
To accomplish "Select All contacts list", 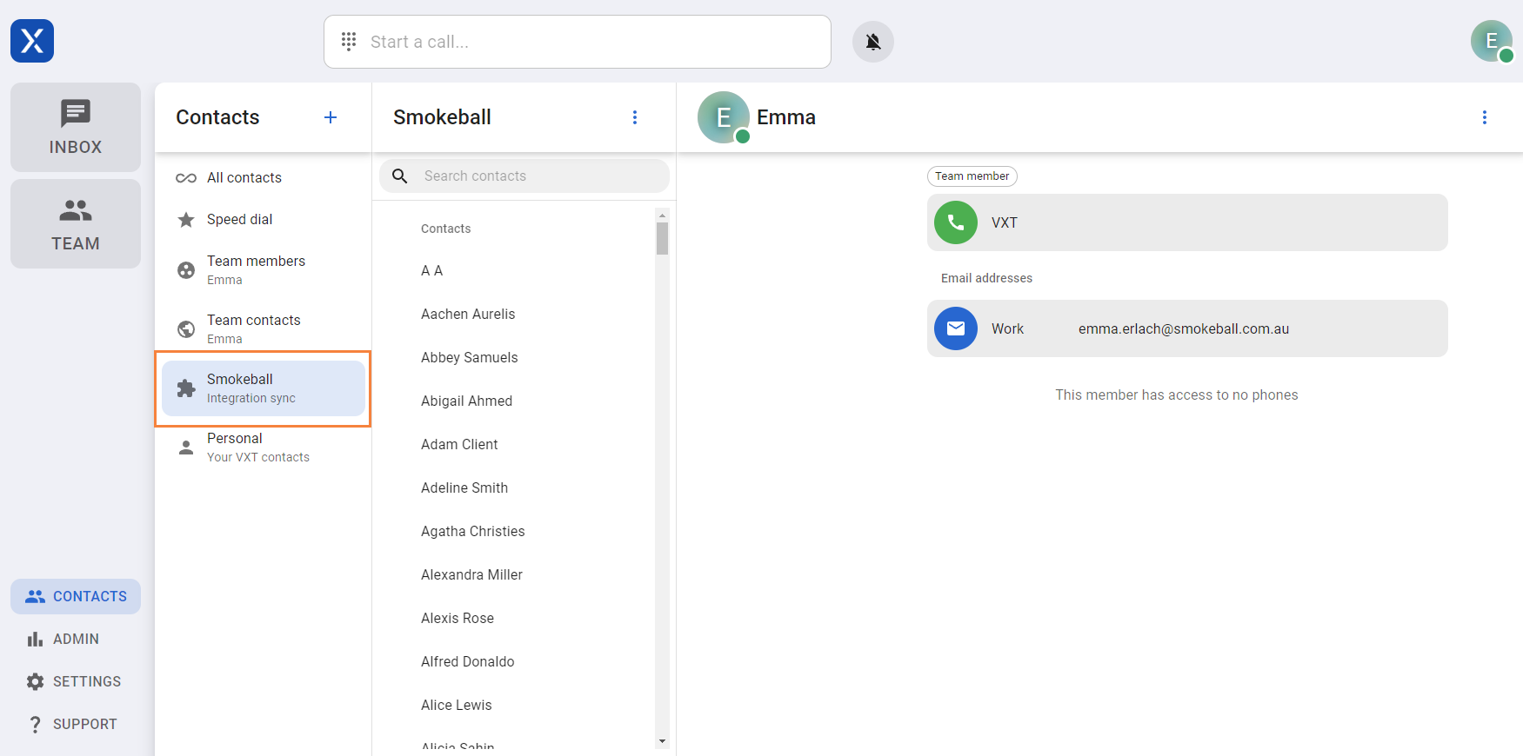I will (263, 177).
